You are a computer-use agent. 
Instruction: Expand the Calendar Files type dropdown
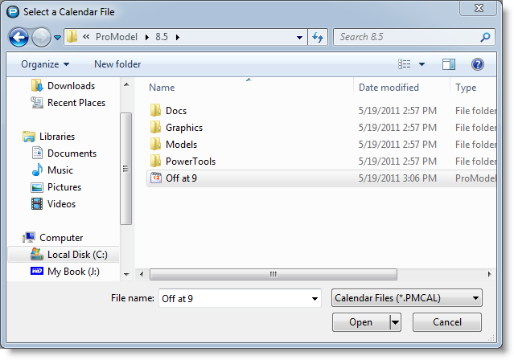(406, 298)
